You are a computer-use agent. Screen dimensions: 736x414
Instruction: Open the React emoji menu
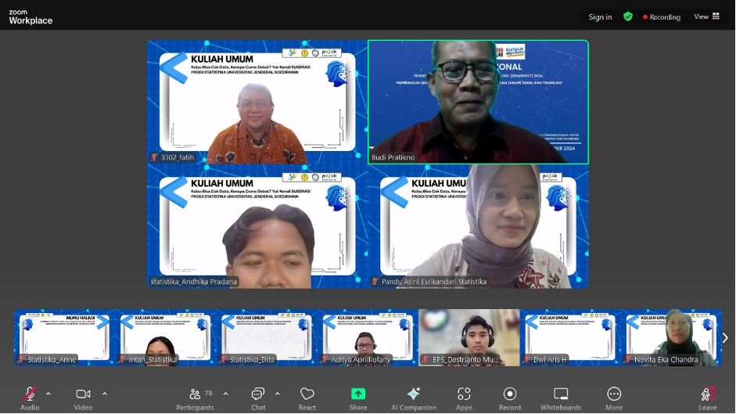307,398
